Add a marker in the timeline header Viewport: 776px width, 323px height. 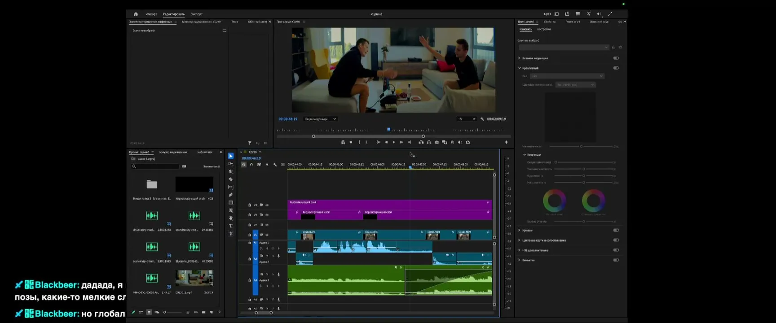coord(267,165)
